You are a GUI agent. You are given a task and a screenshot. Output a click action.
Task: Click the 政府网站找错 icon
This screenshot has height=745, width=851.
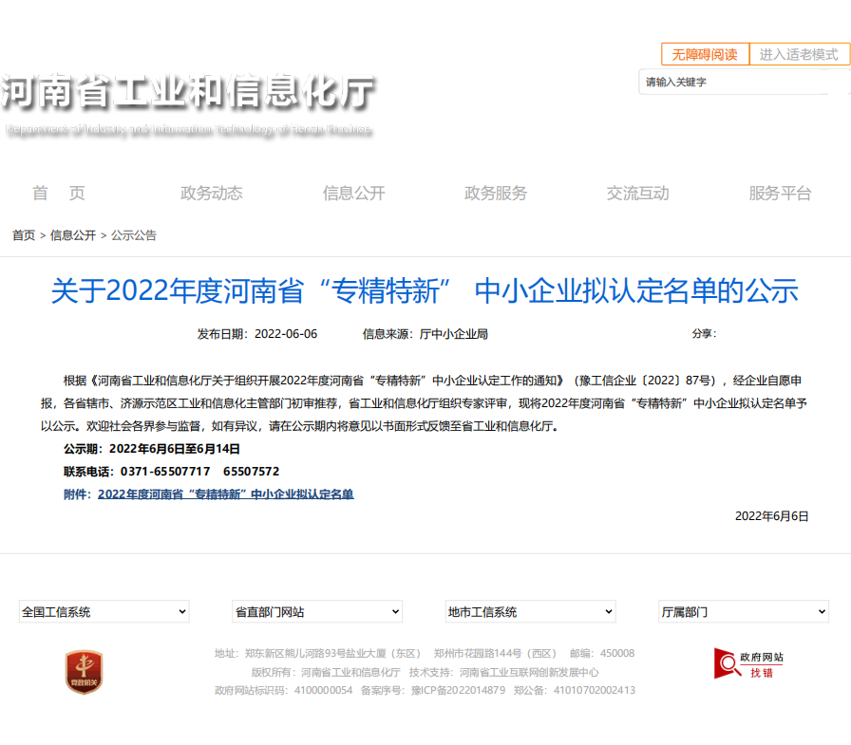[748, 663]
